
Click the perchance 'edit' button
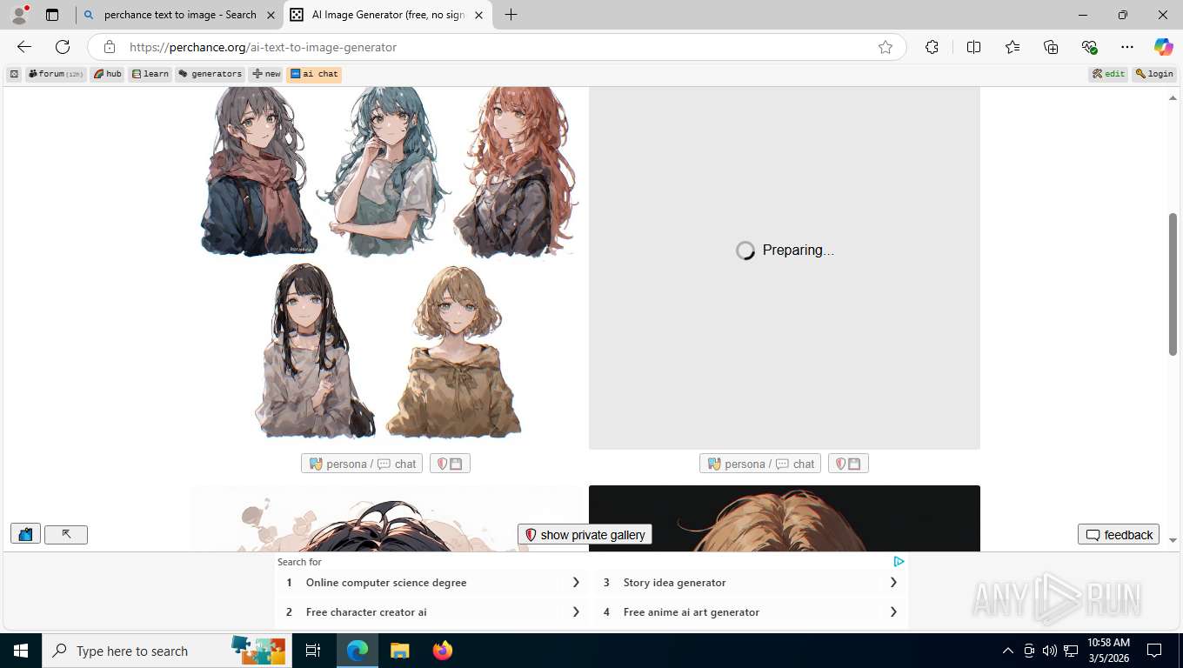(x=1109, y=74)
